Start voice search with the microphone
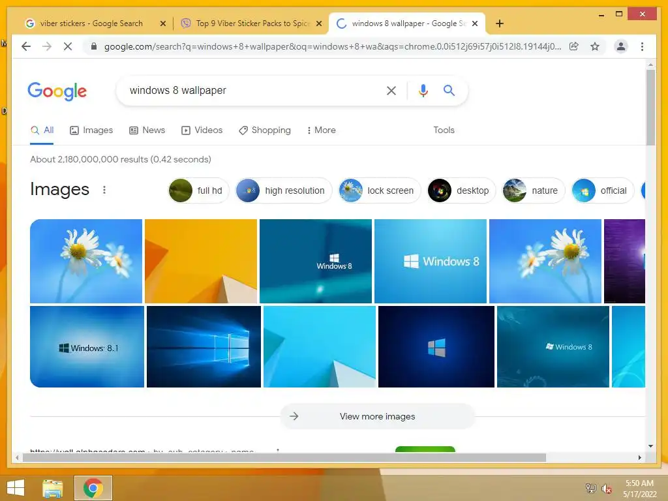 [423, 90]
